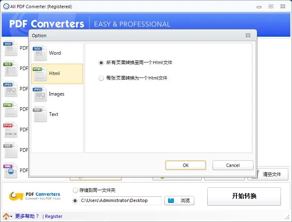This screenshot has width=292, height=222.
Task: Click the 浏览 browse button
Action: (x=179, y=201)
